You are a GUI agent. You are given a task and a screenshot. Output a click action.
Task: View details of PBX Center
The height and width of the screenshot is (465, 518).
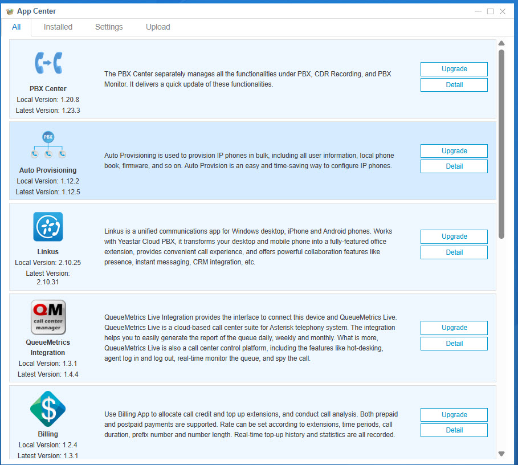454,84
